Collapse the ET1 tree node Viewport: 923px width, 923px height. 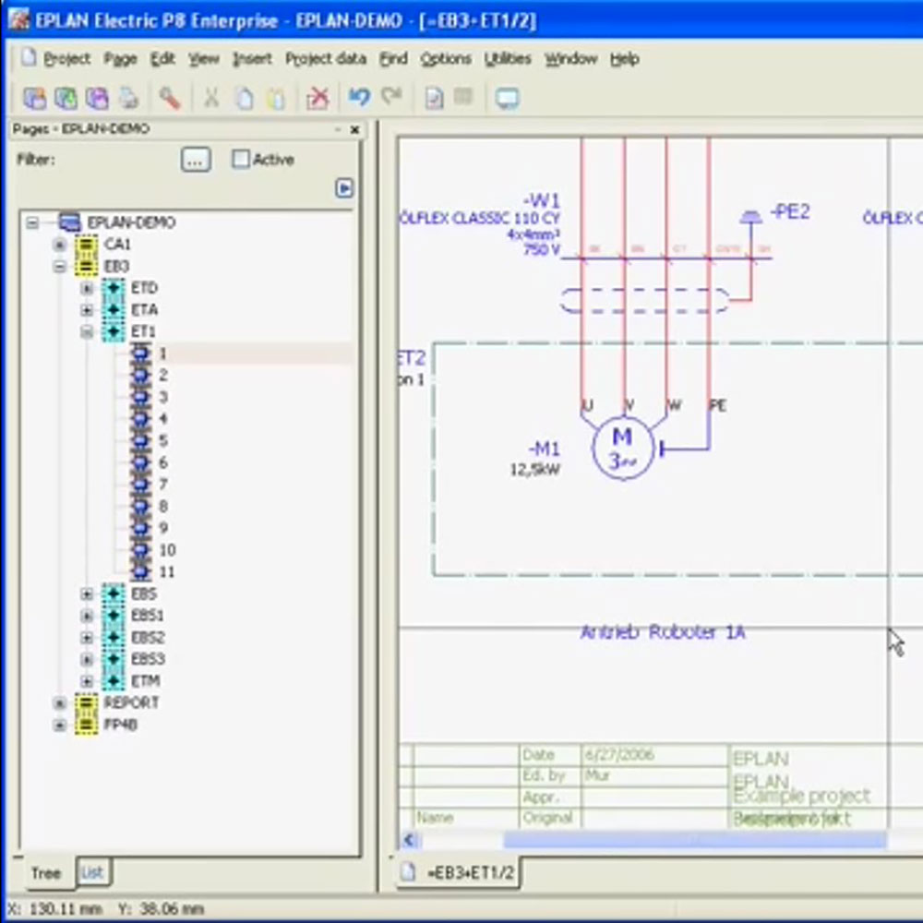tap(87, 331)
